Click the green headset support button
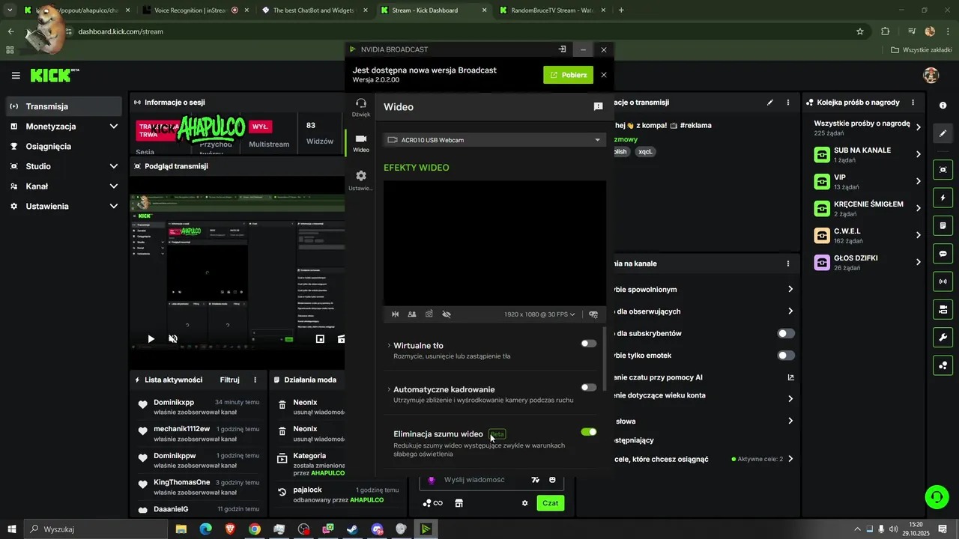 (x=936, y=496)
